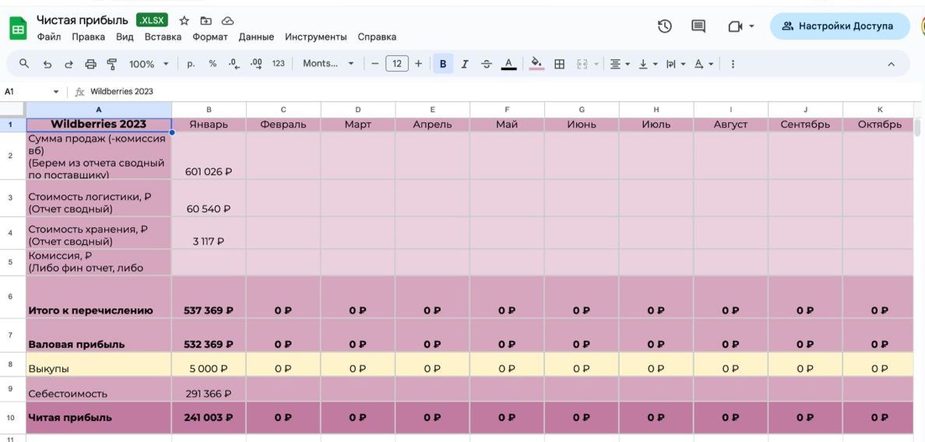Open the name box dropdown arrow

(x=56, y=92)
